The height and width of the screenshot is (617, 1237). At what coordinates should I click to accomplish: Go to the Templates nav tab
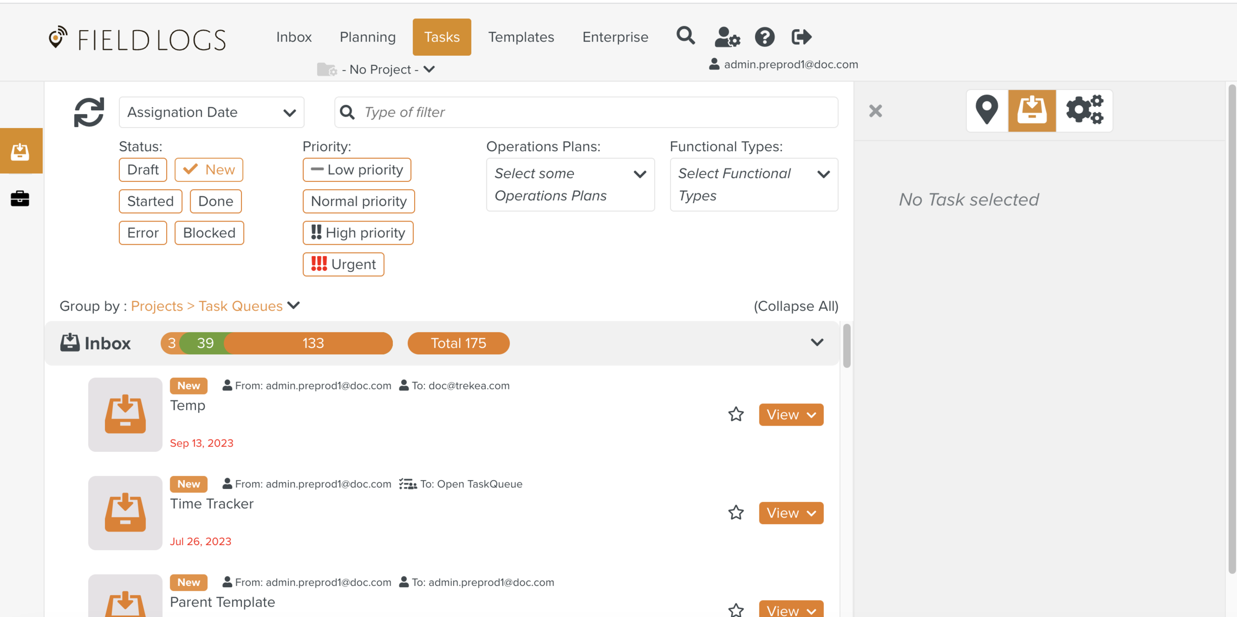521,37
